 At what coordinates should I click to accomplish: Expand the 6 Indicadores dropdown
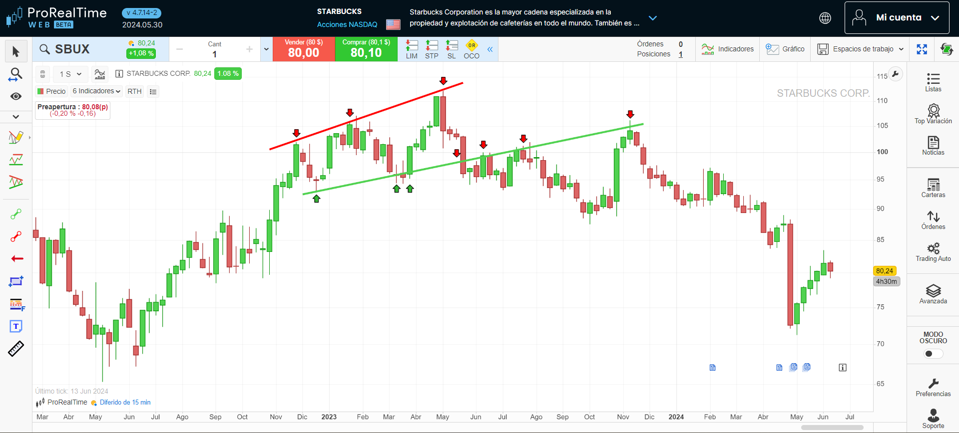click(96, 91)
